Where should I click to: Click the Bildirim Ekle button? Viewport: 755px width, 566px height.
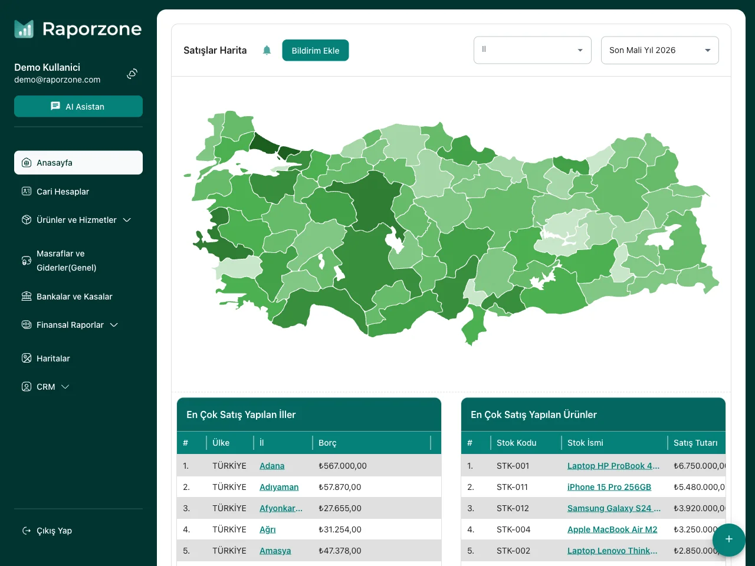pyautogui.click(x=315, y=50)
